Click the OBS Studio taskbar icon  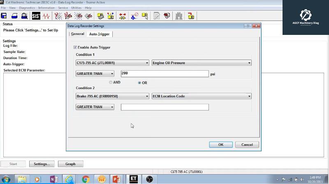pyautogui.click(x=149, y=179)
